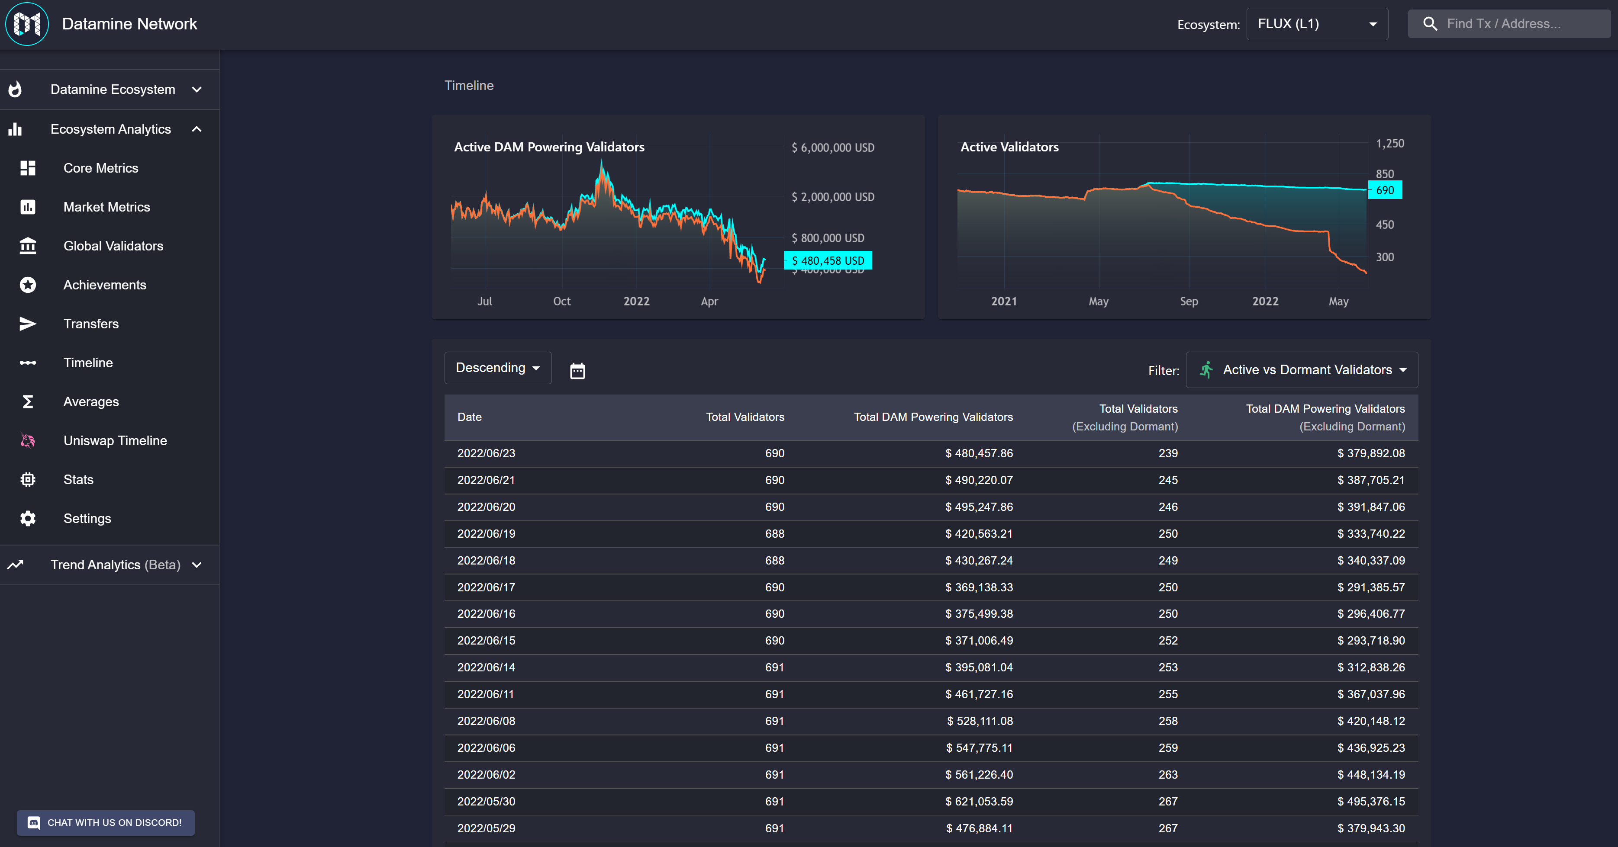Image resolution: width=1618 pixels, height=847 pixels.
Task: Open the calendar date picker icon
Action: click(577, 370)
